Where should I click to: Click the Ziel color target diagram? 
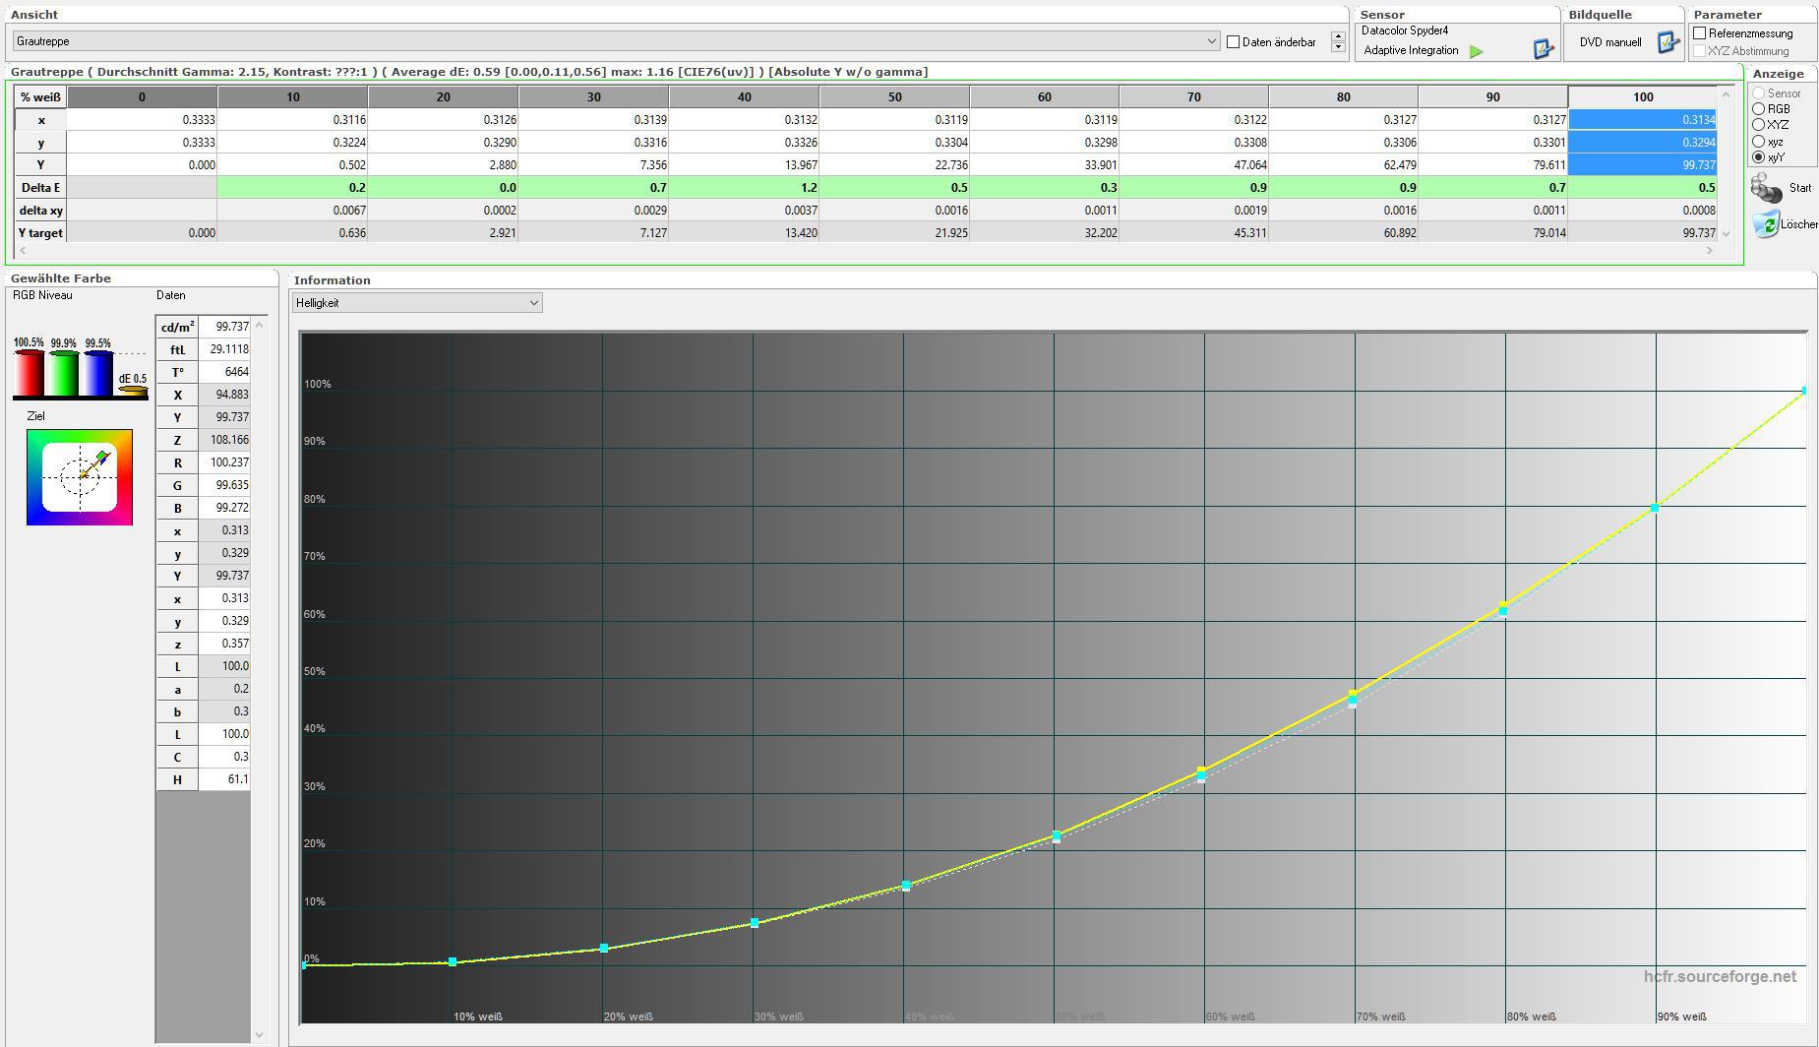pos(80,477)
